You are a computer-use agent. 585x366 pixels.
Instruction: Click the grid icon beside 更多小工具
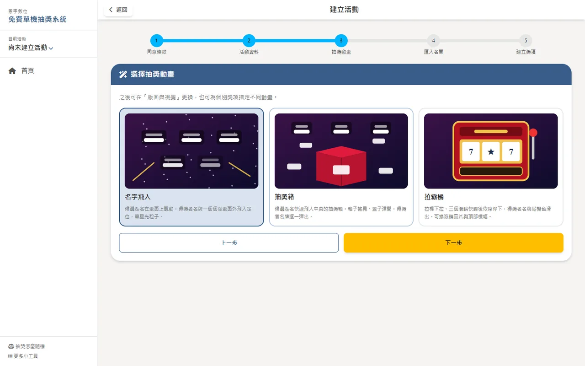coord(10,356)
